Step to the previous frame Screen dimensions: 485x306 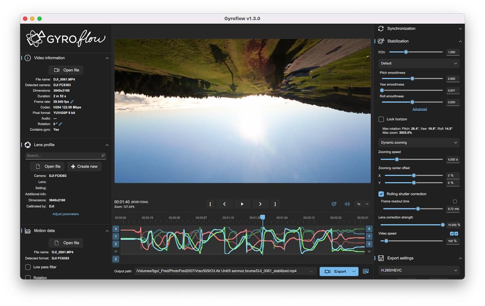pos(225,204)
